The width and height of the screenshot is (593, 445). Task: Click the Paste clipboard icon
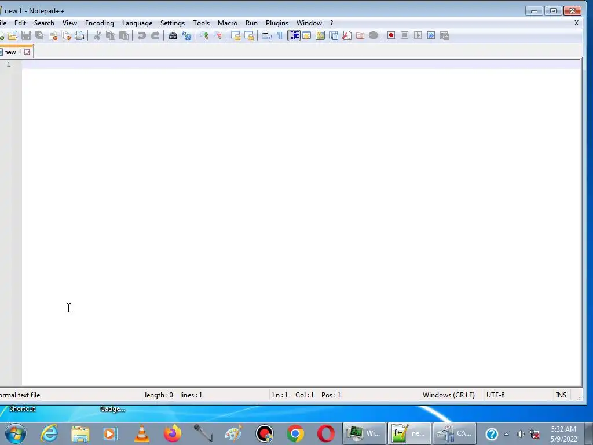pos(124,35)
